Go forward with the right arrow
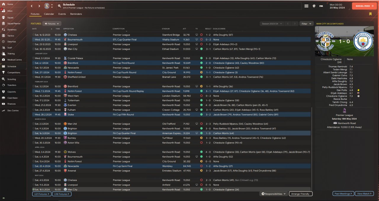Image resolution: width=379 pixels, height=201 pixels. (x=39, y=6)
